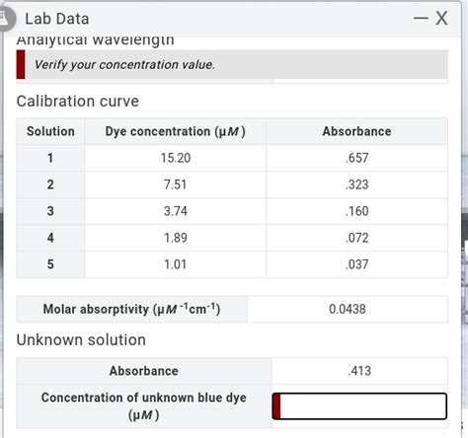Click the .072 absorbance cell
Image resolution: width=468 pixels, height=438 pixels.
point(356,238)
